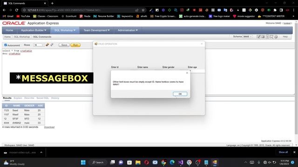Click the Logout link
The image size is (298, 167).
tap(287, 23)
